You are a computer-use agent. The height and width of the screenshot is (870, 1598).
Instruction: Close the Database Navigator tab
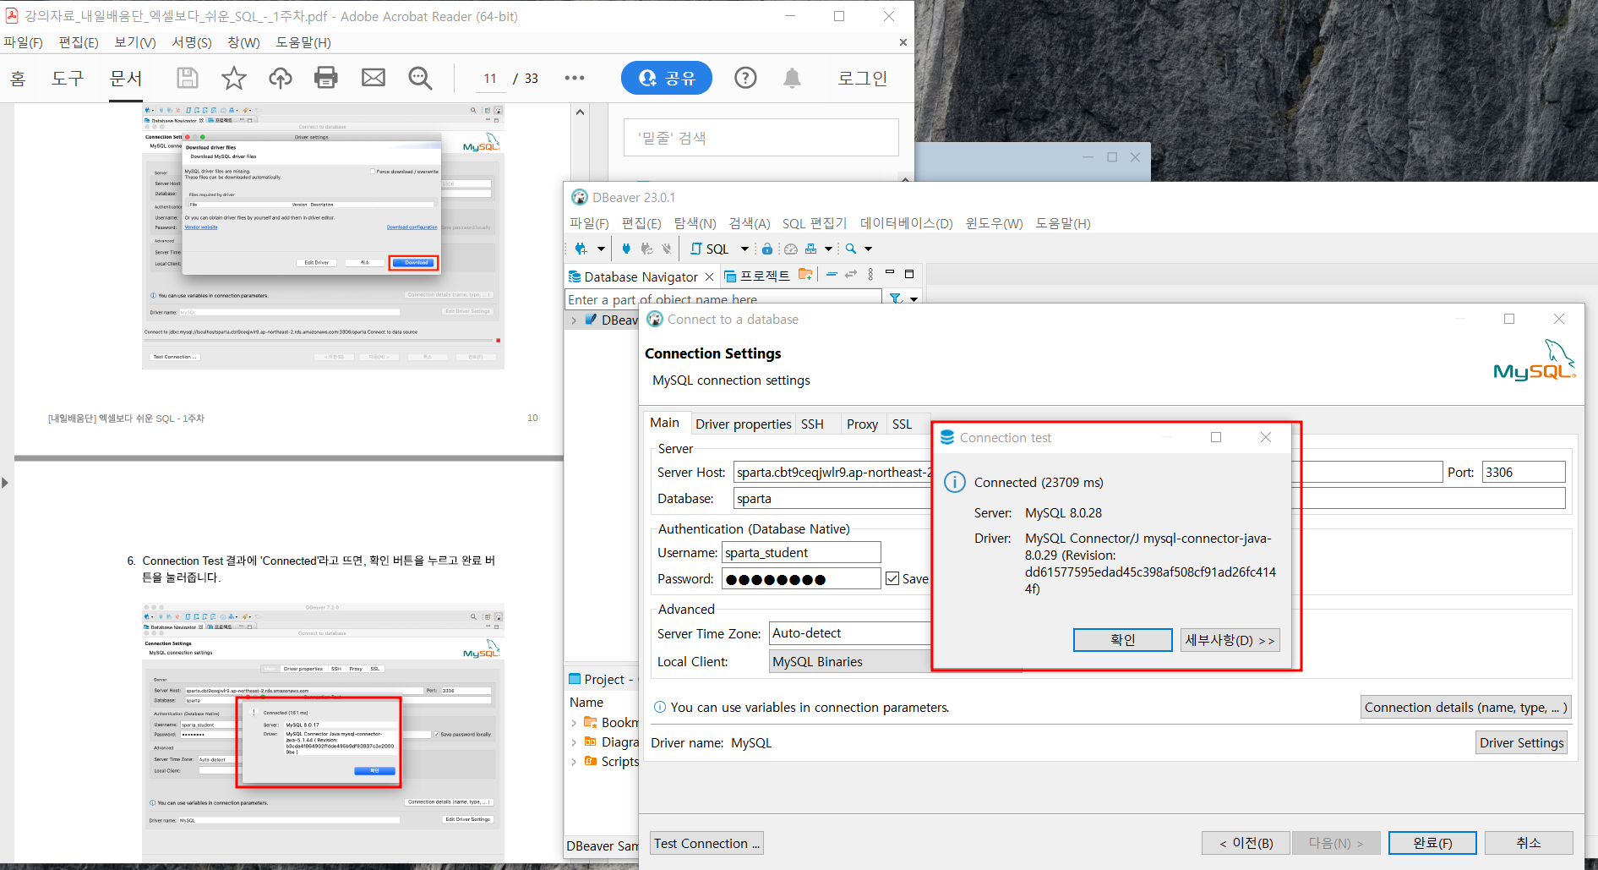click(x=709, y=276)
